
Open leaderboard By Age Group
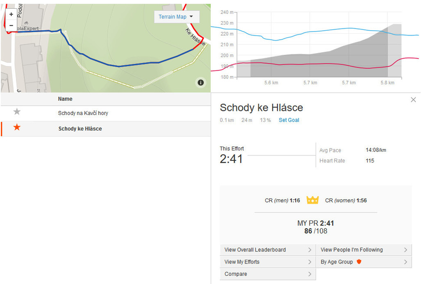pyautogui.click(x=364, y=262)
